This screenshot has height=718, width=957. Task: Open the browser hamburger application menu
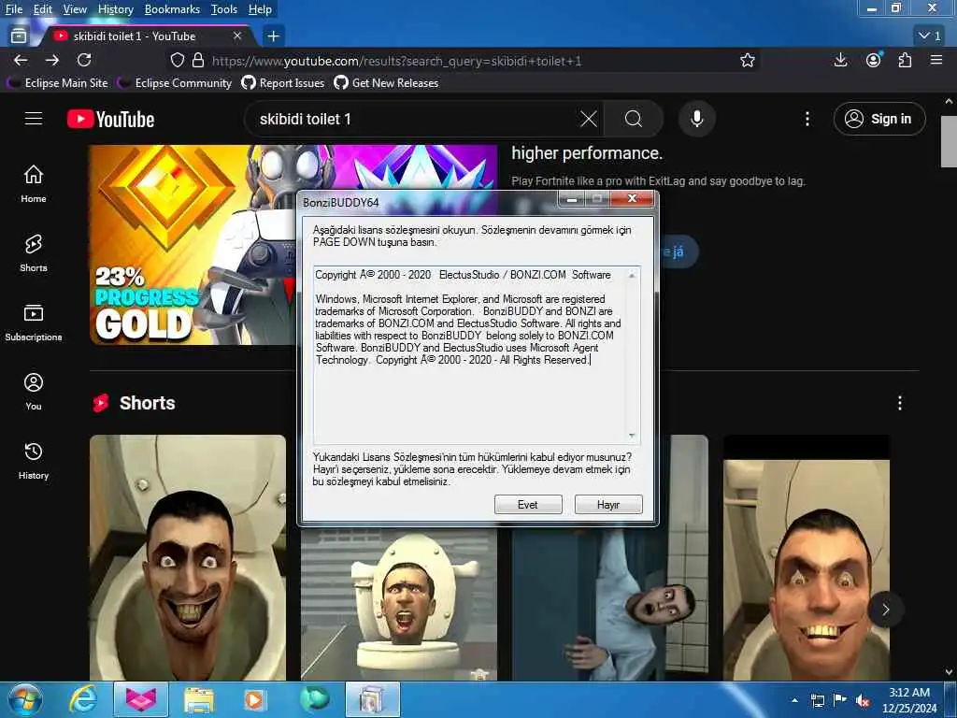(x=936, y=60)
